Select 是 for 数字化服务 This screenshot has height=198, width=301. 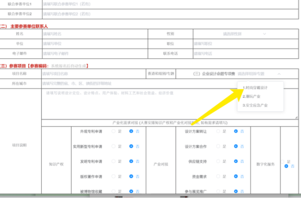pos(283,162)
